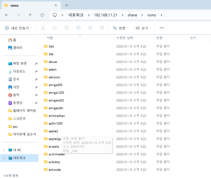Expand chevron before 네트워크 in address bar
211x178 pixels.
click(62, 15)
